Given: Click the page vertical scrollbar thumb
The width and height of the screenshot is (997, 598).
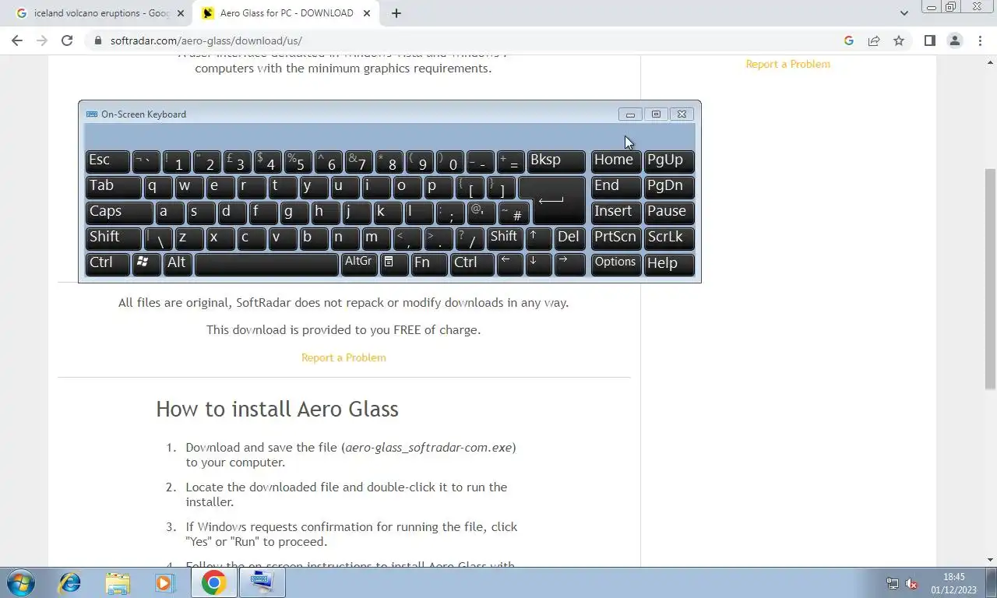Looking at the screenshot, I should (x=990, y=278).
